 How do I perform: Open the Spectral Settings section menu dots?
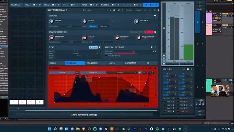pos(155,47)
